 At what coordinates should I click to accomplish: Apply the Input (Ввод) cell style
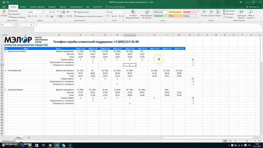click(x=175, y=16)
